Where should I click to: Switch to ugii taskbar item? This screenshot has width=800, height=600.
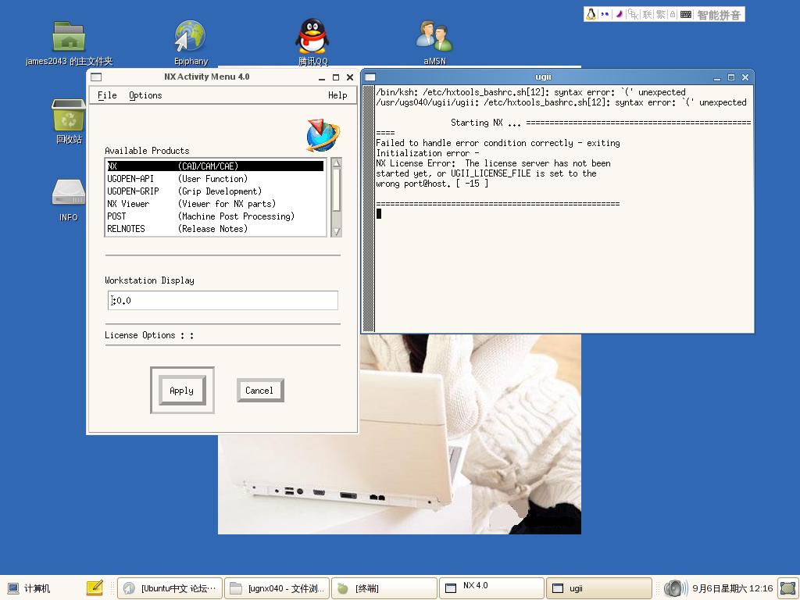point(599,588)
